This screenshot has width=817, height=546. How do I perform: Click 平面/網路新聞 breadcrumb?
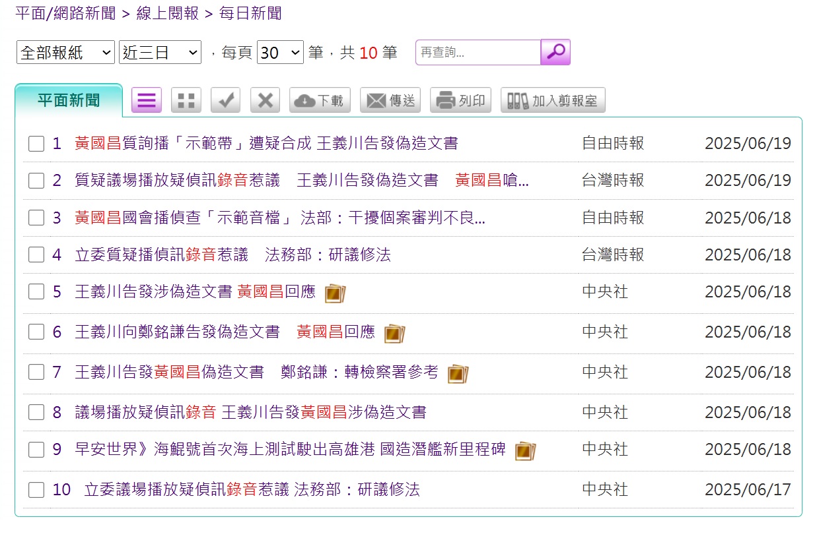(x=65, y=13)
